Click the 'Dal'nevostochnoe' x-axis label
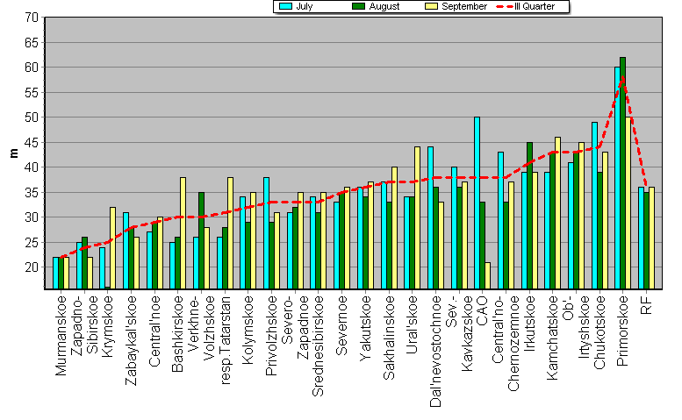This screenshot has width=682, height=420. tap(435, 352)
